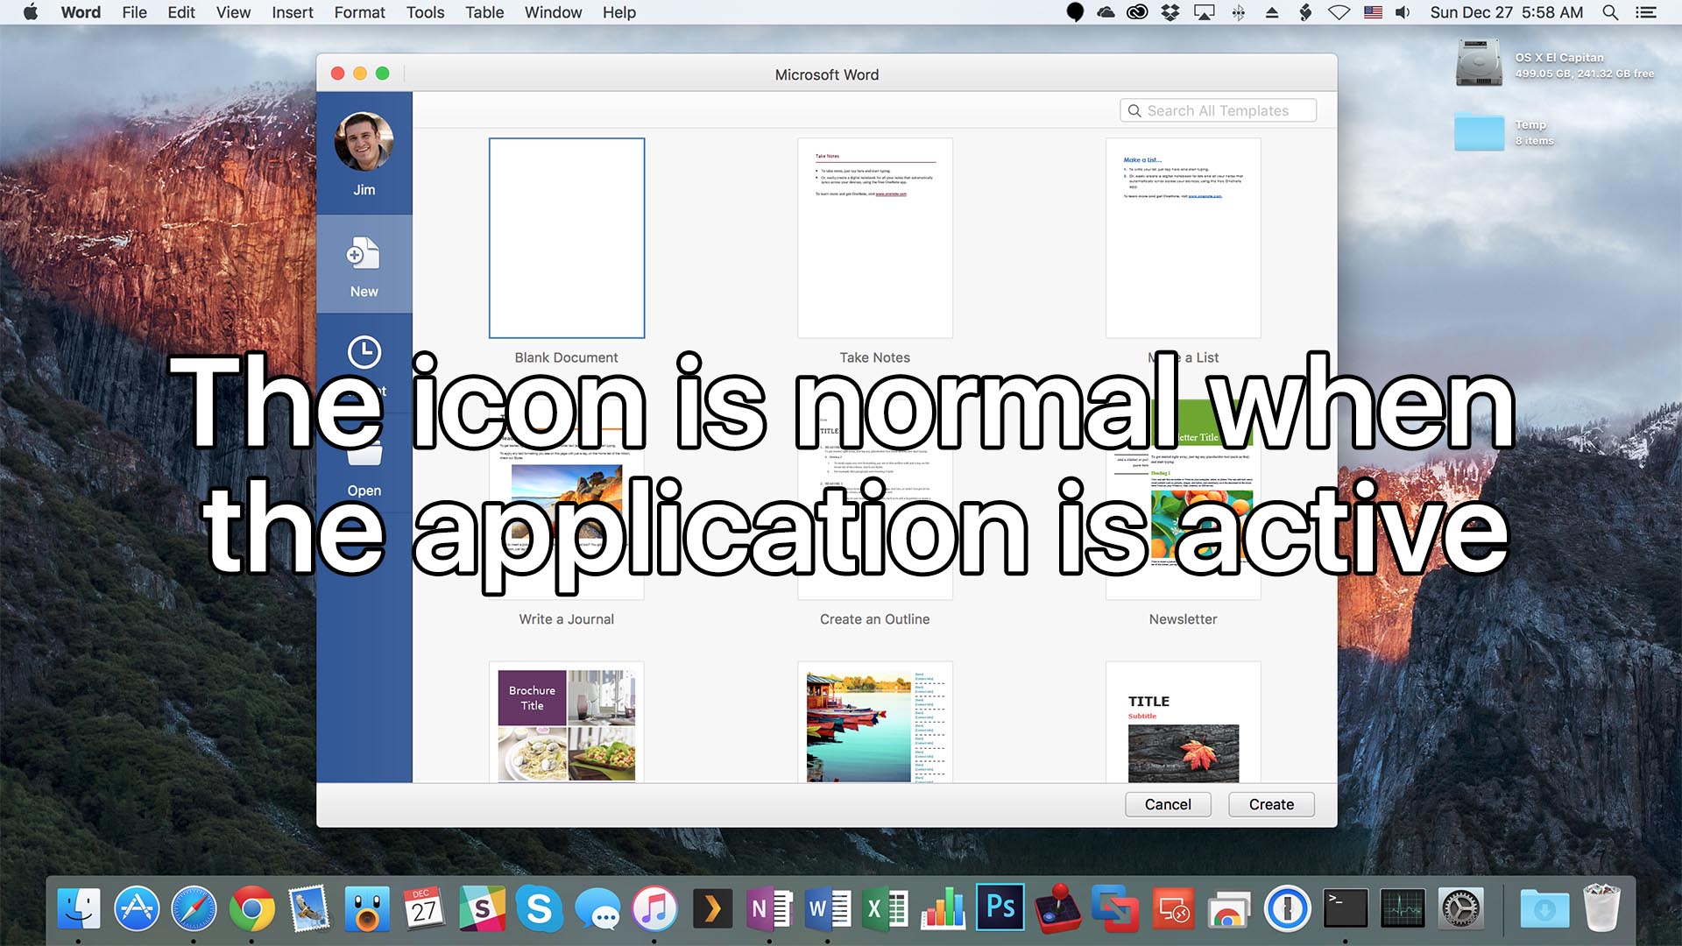Open Google Chrome in the Dock

point(251,908)
